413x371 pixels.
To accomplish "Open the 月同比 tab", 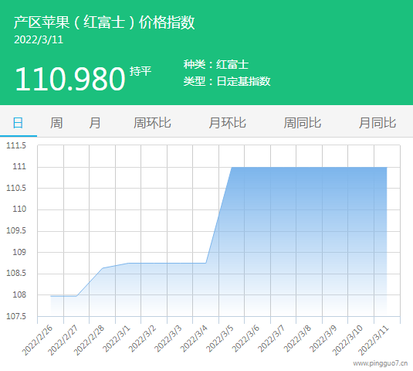I will coord(377,123).
